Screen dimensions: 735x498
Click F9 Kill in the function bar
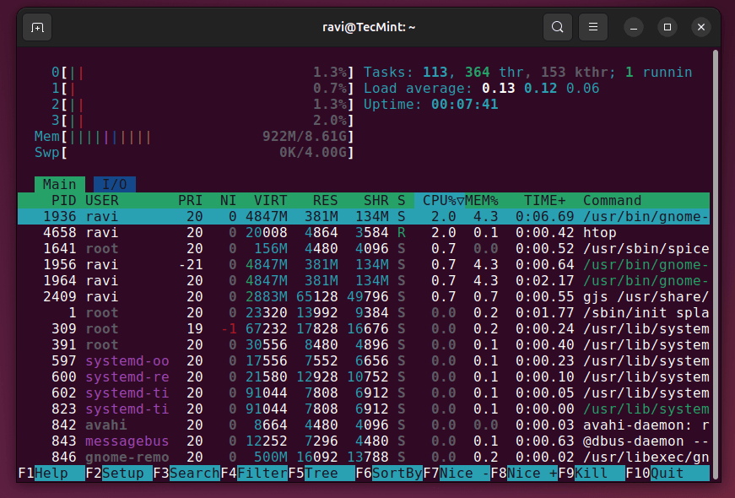tap(591, 474)
